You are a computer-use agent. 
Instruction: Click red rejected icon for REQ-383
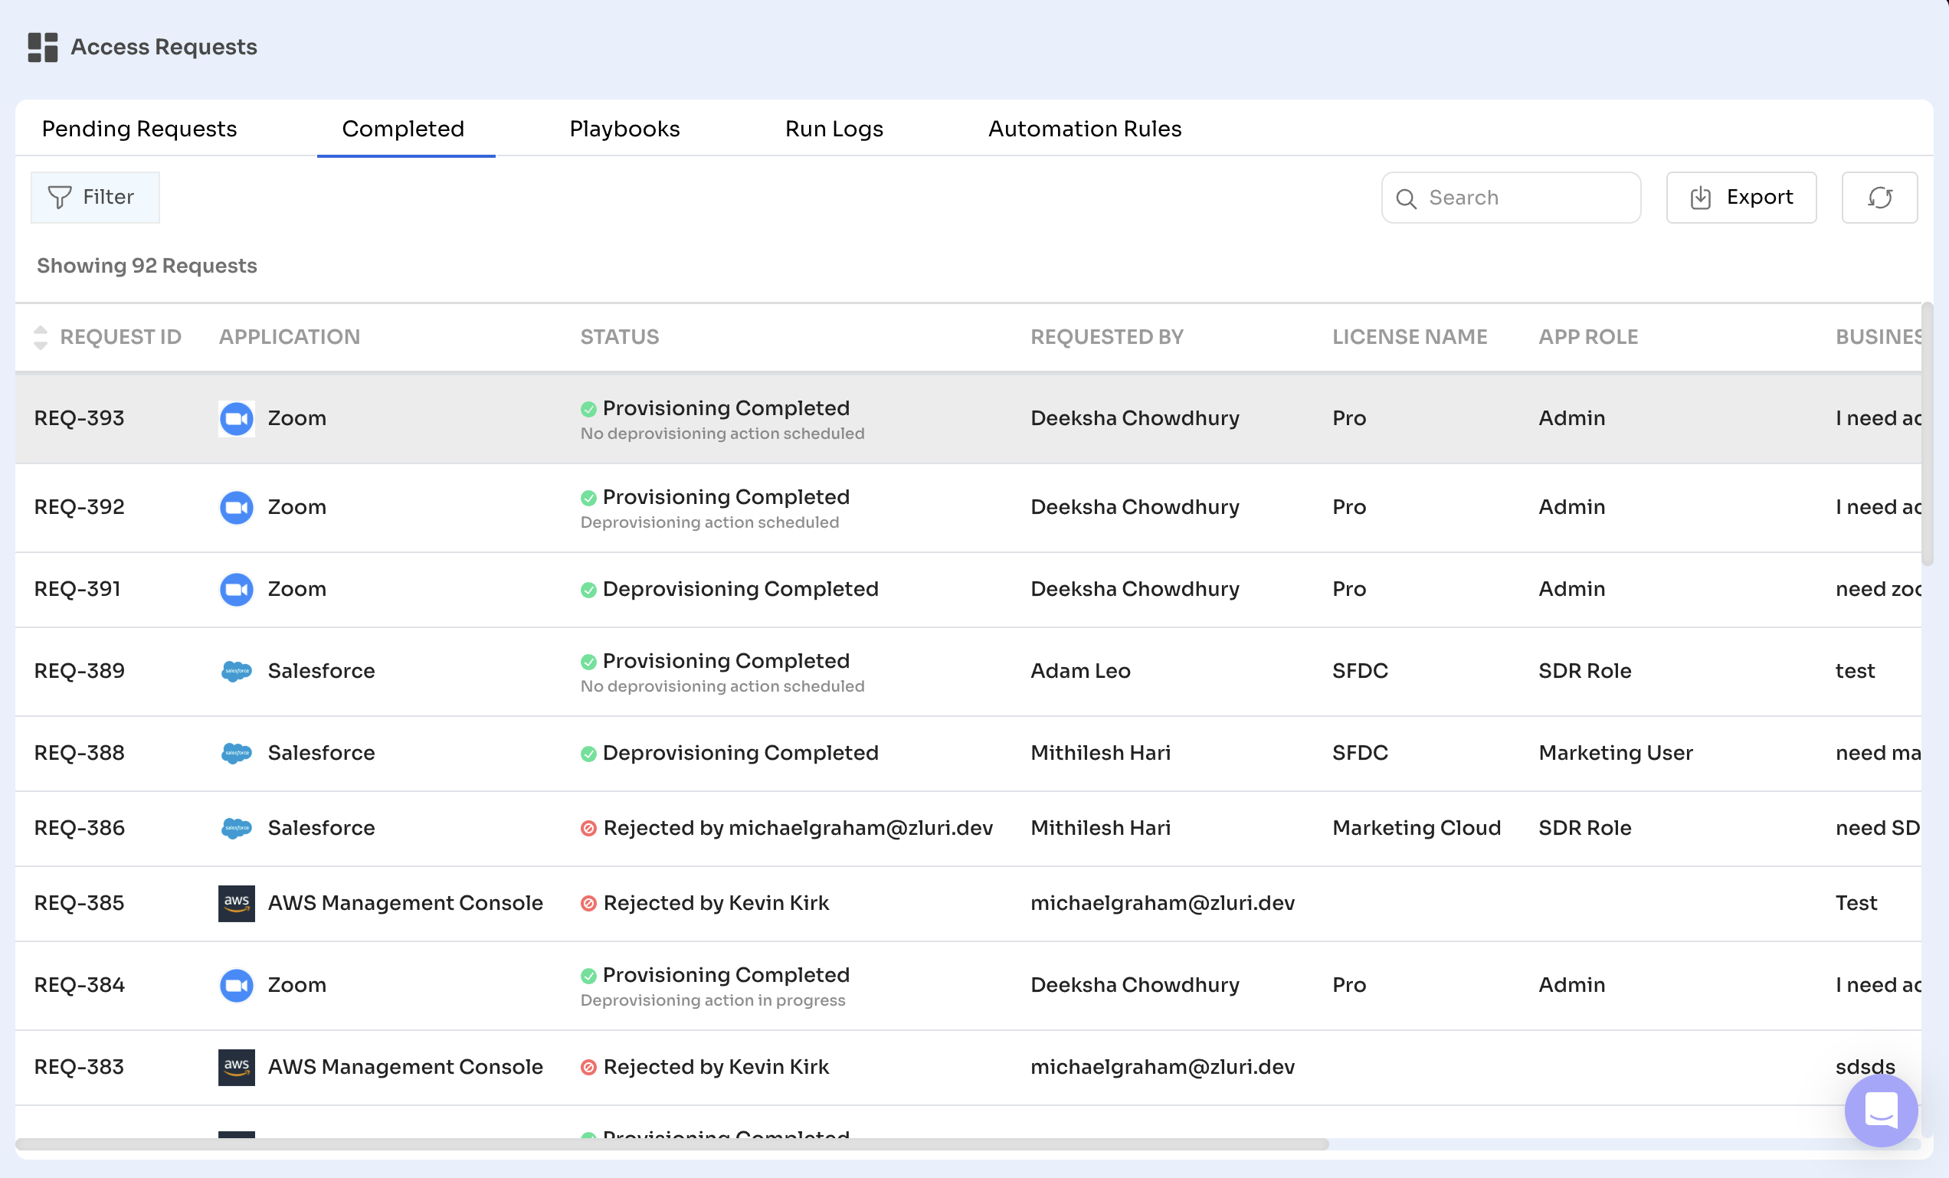click(588, 1068)
